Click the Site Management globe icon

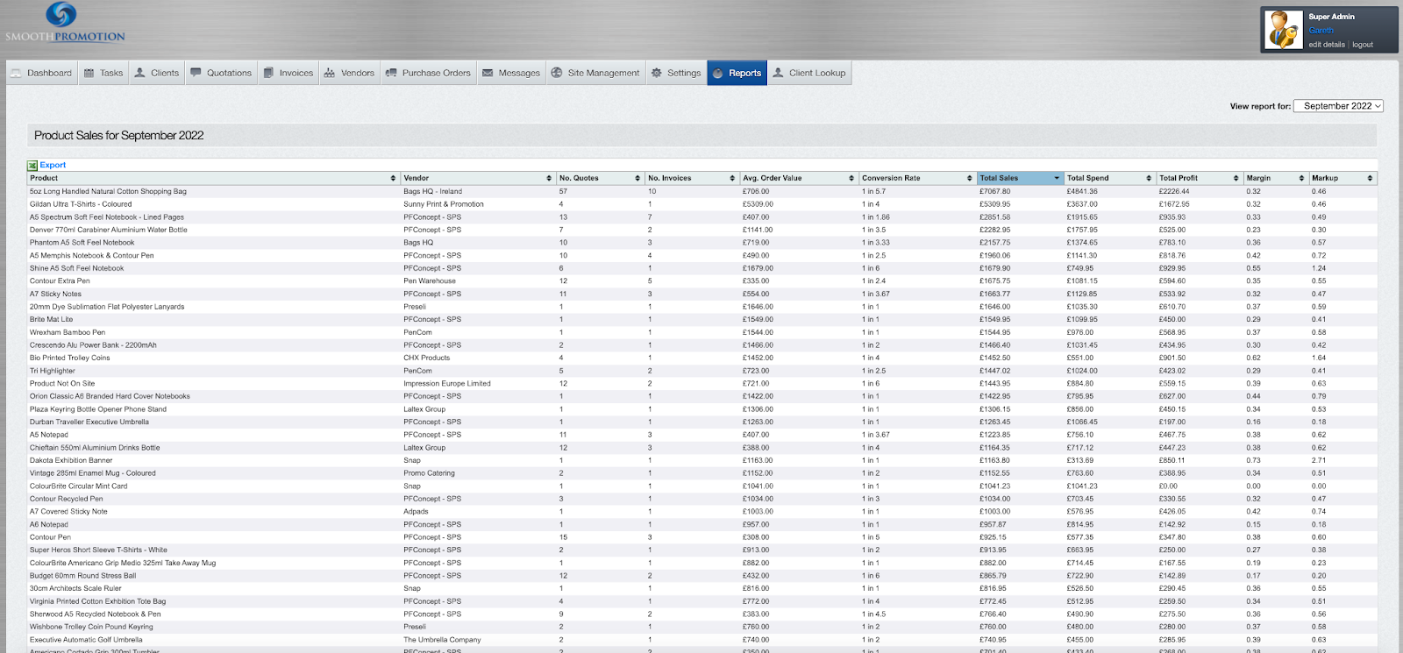coord(557,73)
